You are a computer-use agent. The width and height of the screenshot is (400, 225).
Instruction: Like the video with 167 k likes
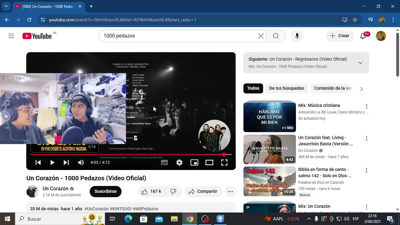[152, 192]
